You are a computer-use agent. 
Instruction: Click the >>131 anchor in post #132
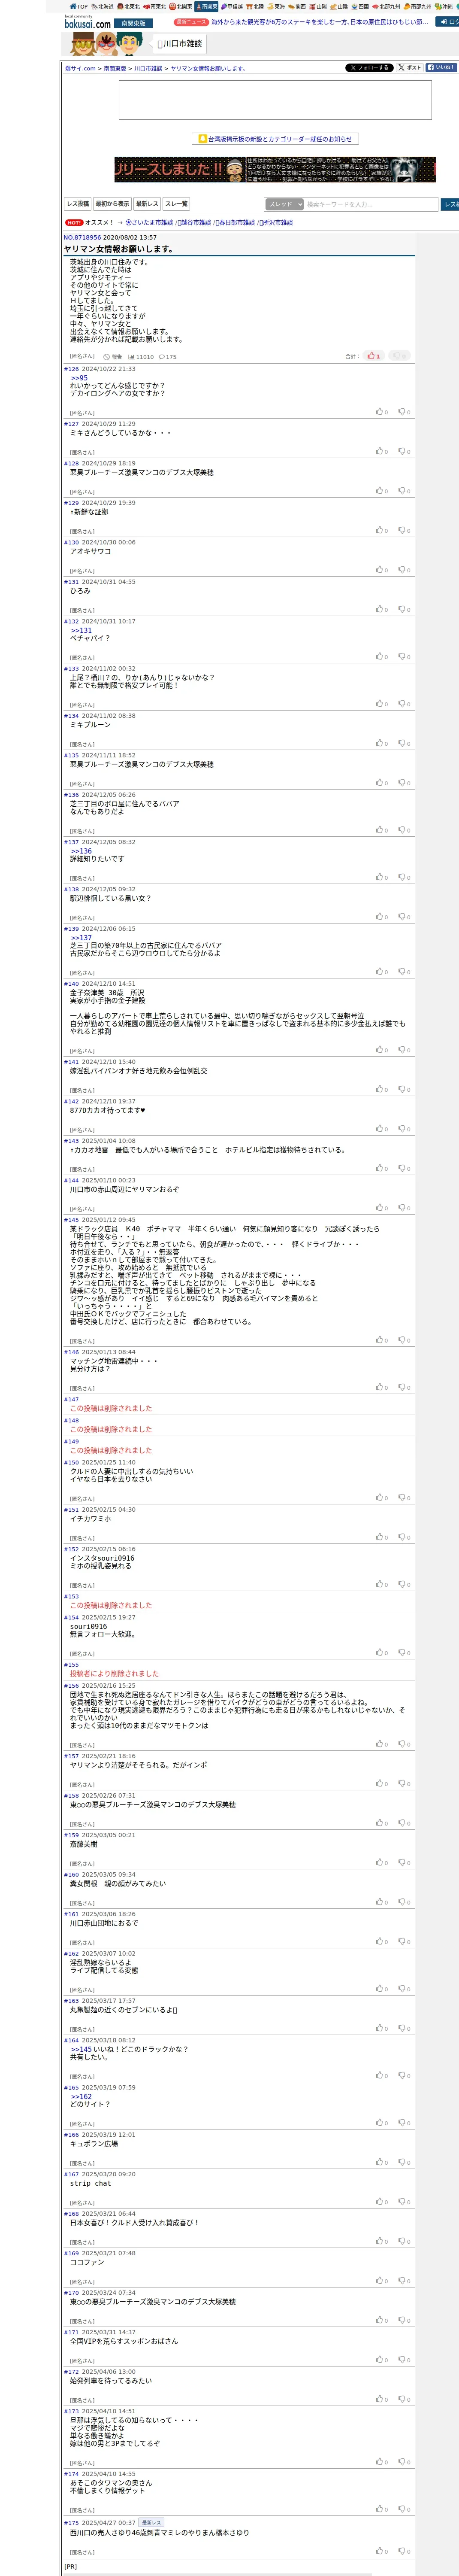(x=81, y=630)
